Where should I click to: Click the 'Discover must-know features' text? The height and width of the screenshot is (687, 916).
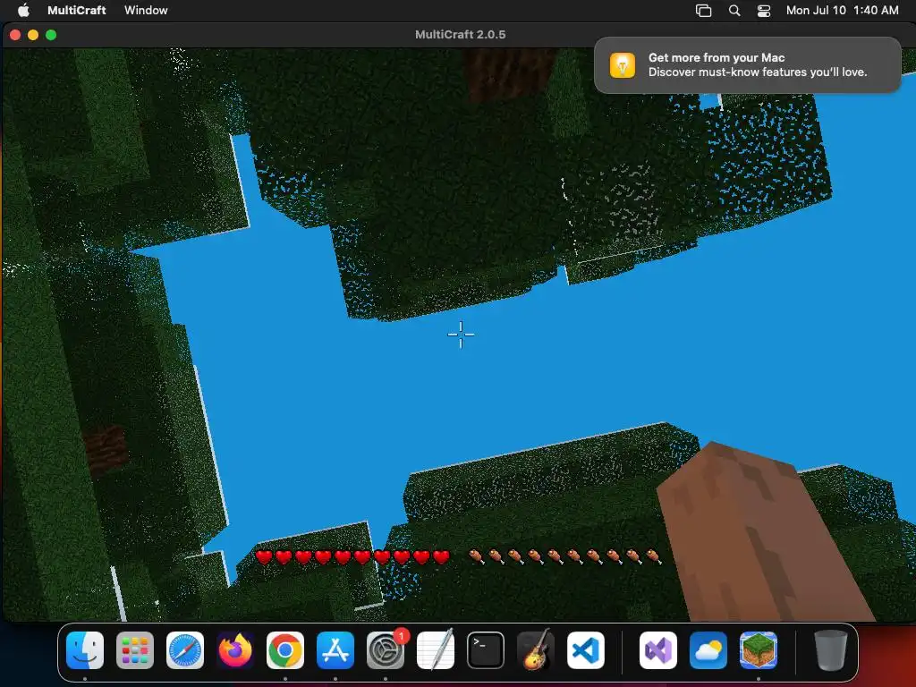pos(757,72)
